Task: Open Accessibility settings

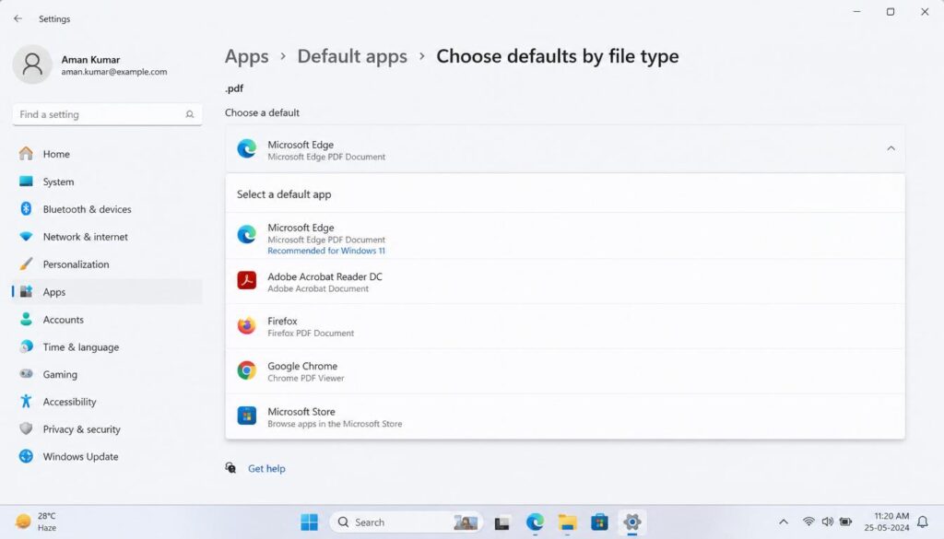Action: (107, 402)
